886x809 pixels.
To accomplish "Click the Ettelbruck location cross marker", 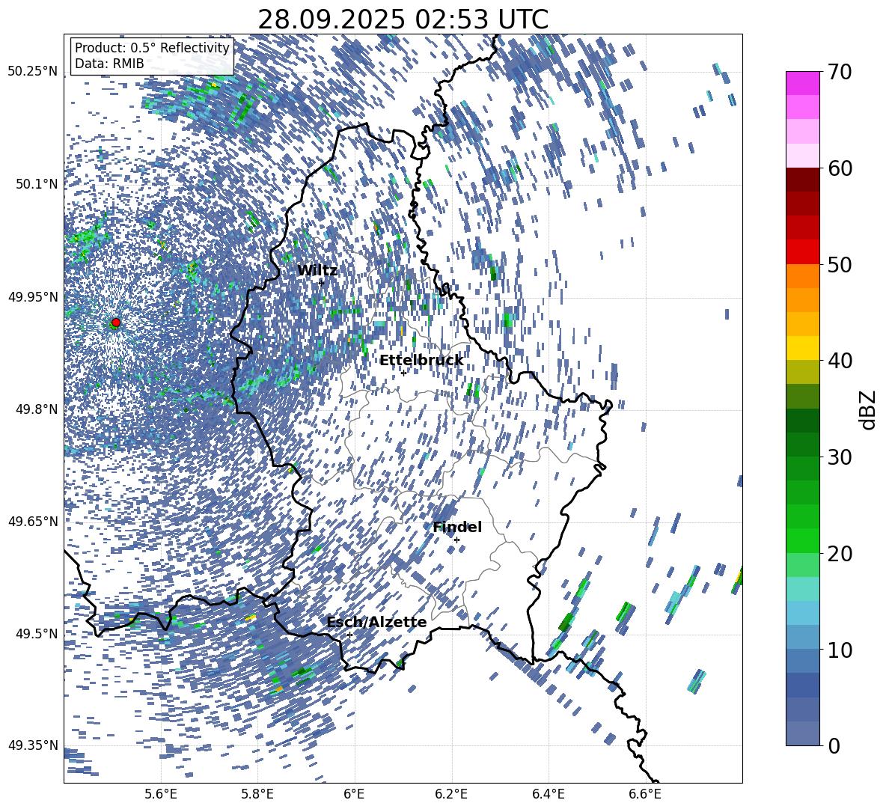I will [403, 373].
